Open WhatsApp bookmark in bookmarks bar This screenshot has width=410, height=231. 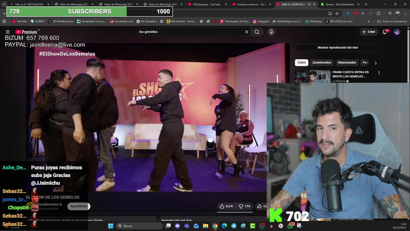313,21
